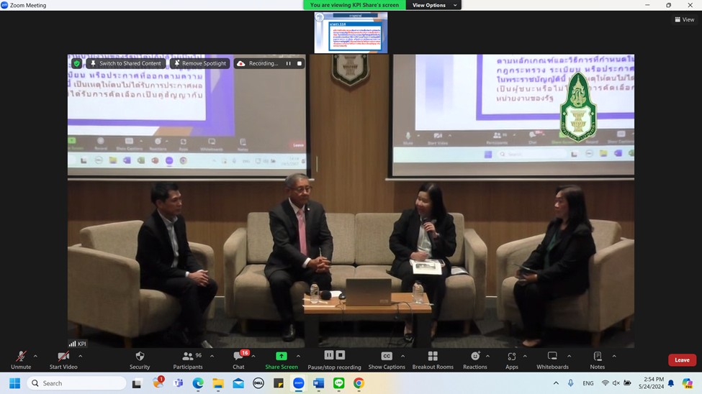Viewport: 702px width, 394px height.
Task: Open Microsoft Teams from the taskbar
Action: tap(178, 383)
